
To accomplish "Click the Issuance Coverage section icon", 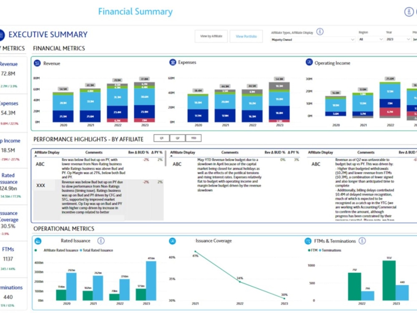I will point(172,241).
